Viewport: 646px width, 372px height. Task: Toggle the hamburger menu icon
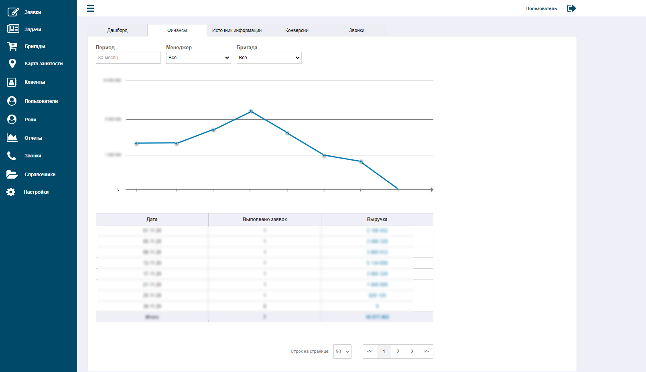[91, 8]
